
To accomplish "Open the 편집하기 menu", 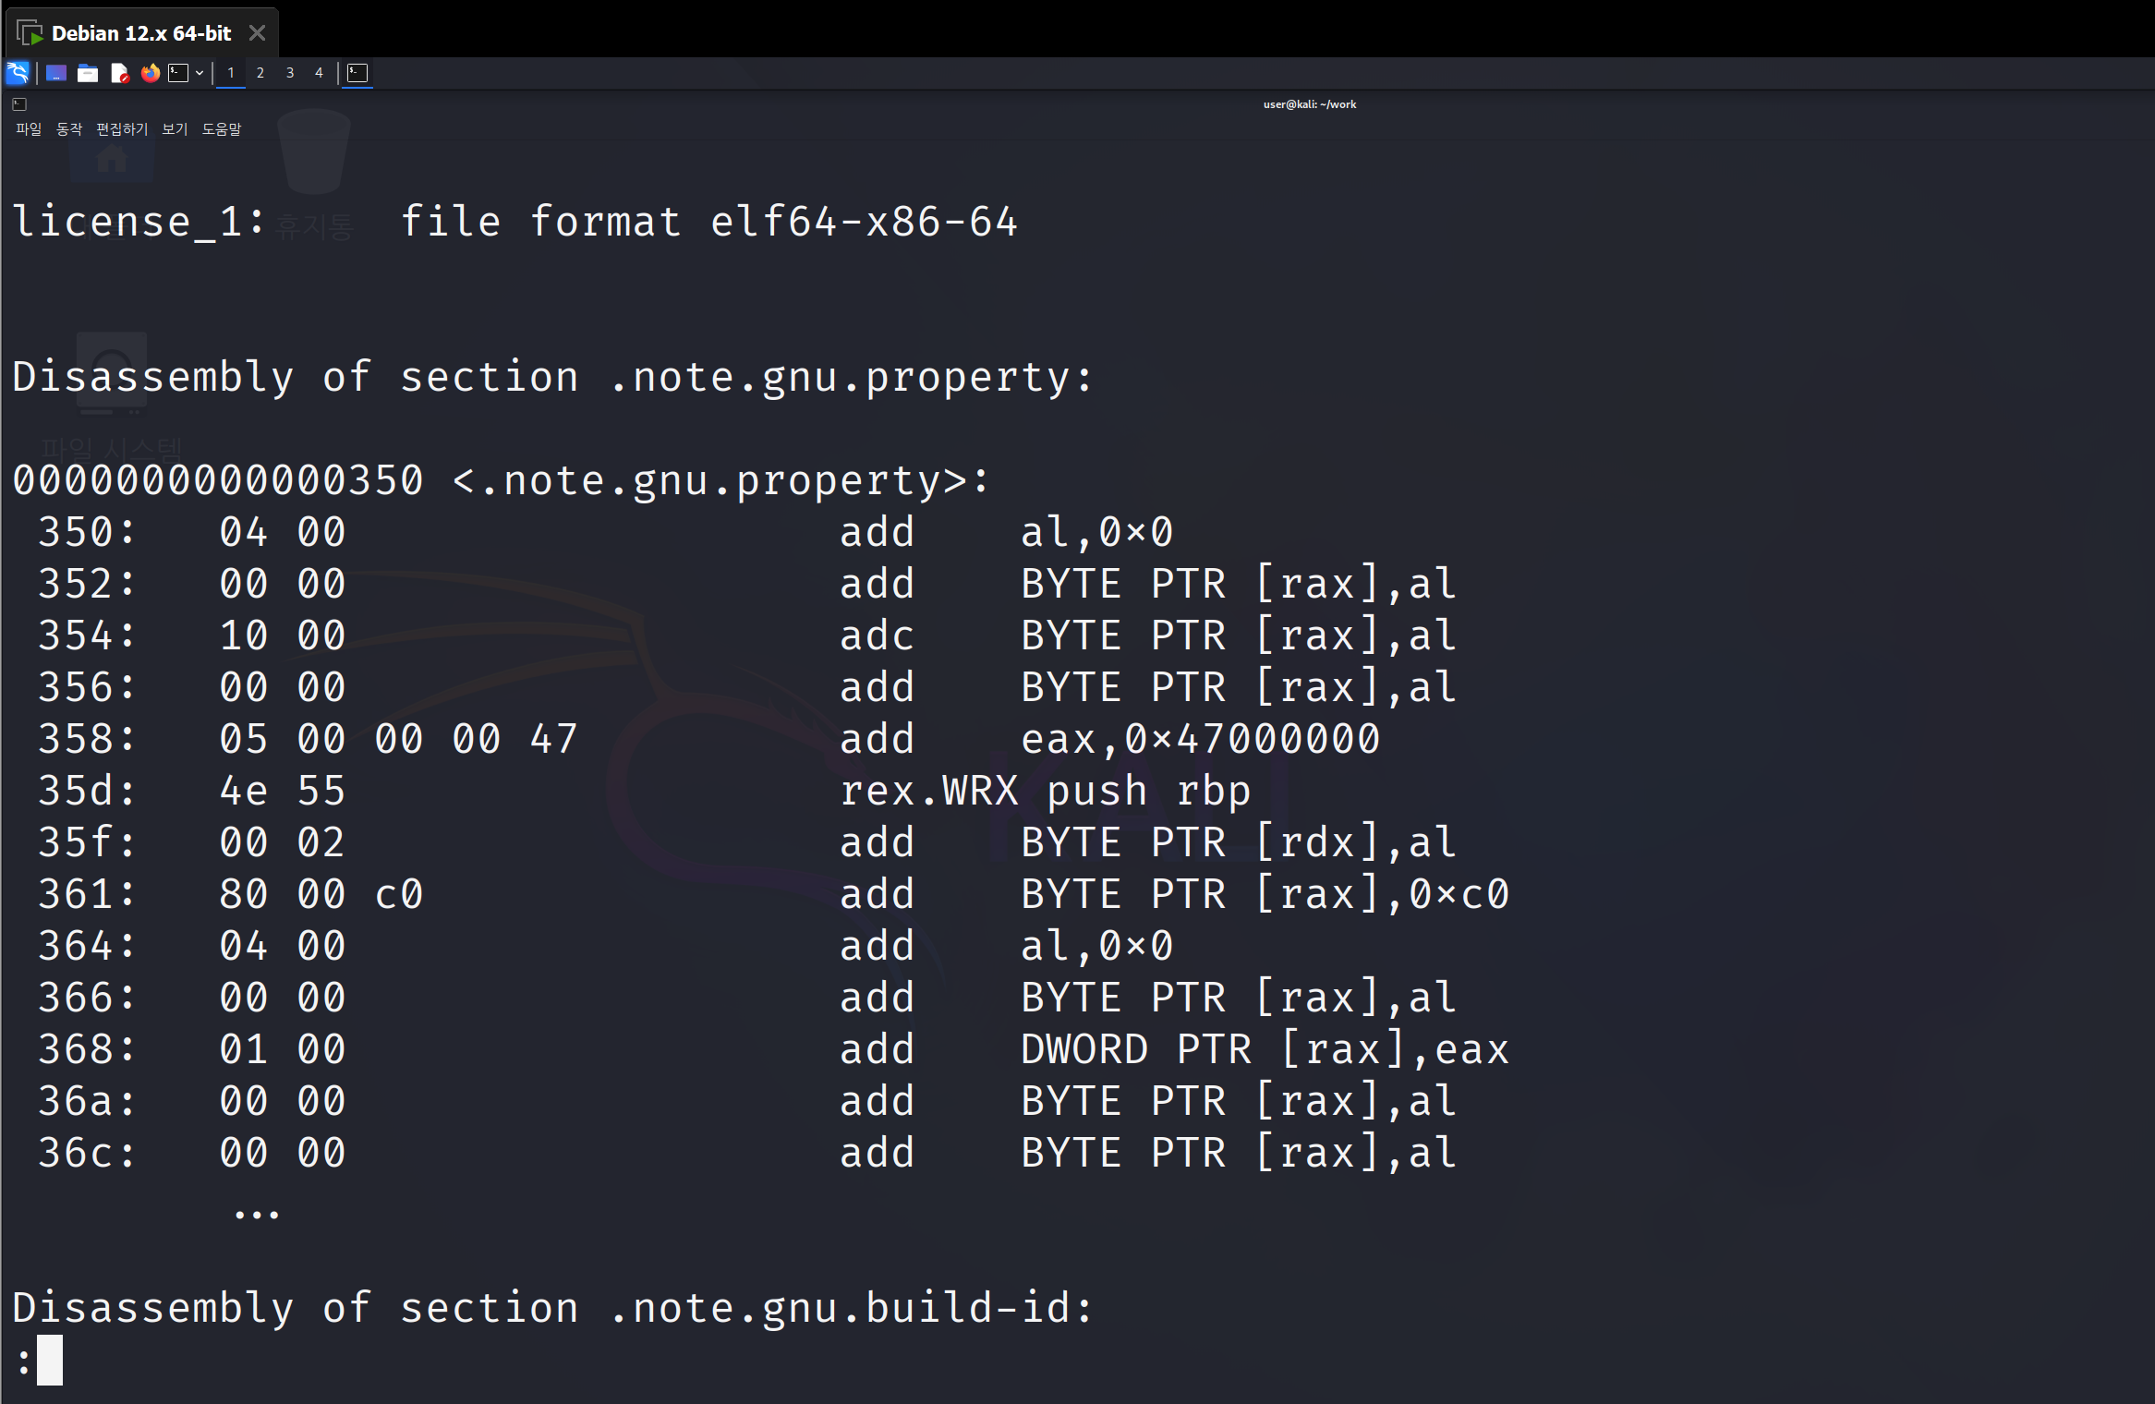I will coord(122,129).
